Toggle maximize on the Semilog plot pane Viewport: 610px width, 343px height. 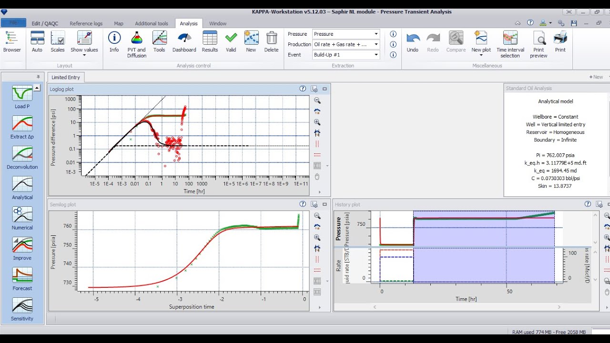pyautogui.click(x=325, y=204)
